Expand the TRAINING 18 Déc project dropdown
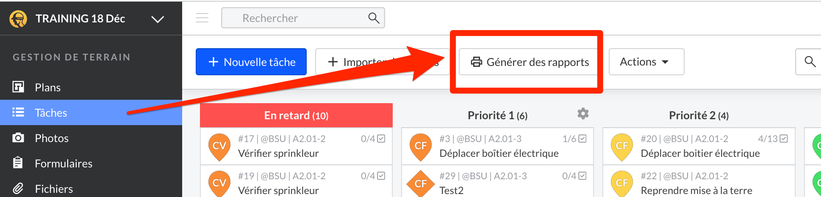The image size is (821, 197). pyautogui.click(x=158, y=19)
